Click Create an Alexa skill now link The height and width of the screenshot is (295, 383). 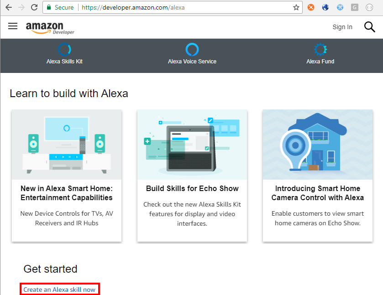60,290
